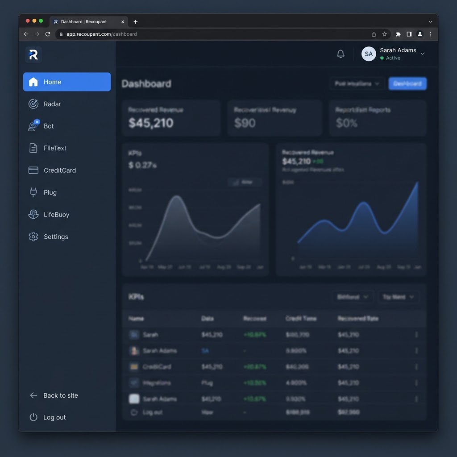Open the Plug integrations page
The image size is (457, 457).
pyautogui.click(x=67, y=192)
